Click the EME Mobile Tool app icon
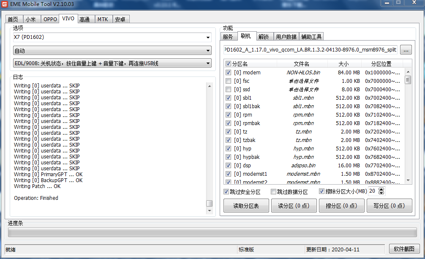The image size is (425, 259). click(x=5, y=4)
